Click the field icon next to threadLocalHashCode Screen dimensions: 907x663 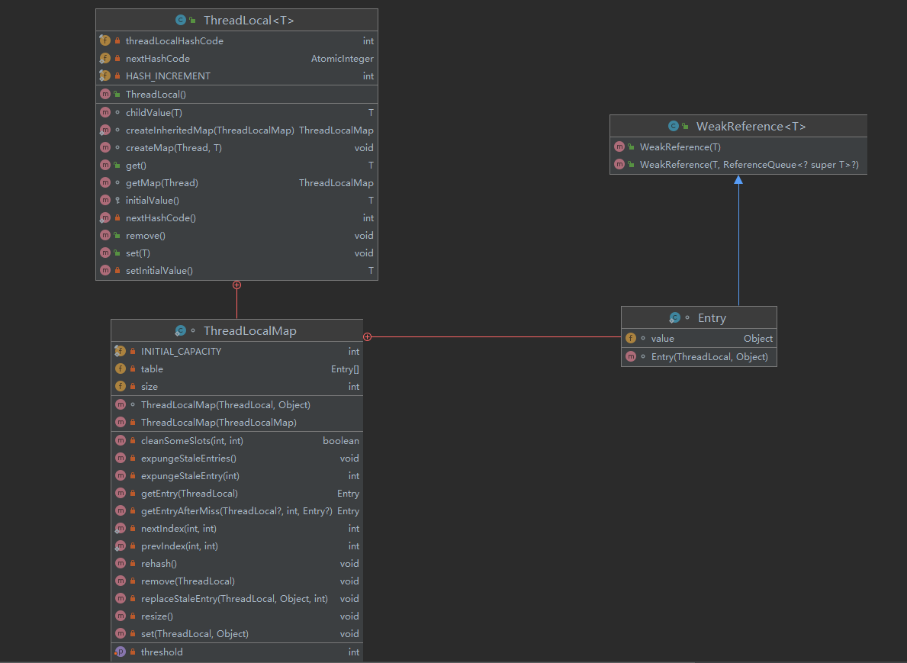pyautogui.click(x=105, y=40)
